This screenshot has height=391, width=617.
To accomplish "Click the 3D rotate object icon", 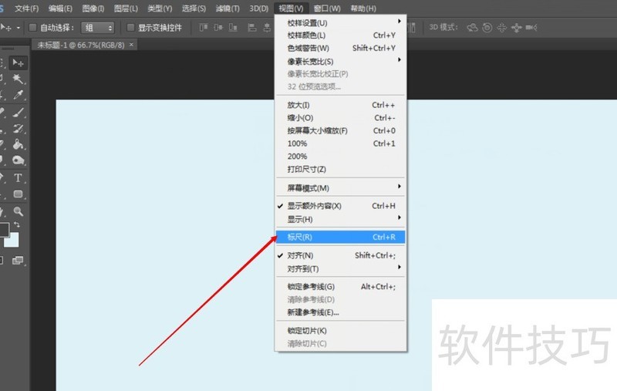I will coord(472,28).
